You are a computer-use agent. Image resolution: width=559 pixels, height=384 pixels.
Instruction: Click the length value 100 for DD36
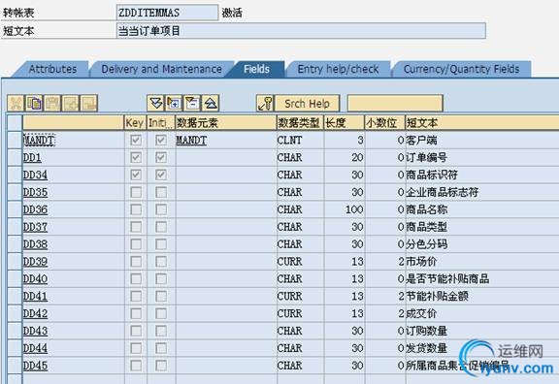coord(354,209)
